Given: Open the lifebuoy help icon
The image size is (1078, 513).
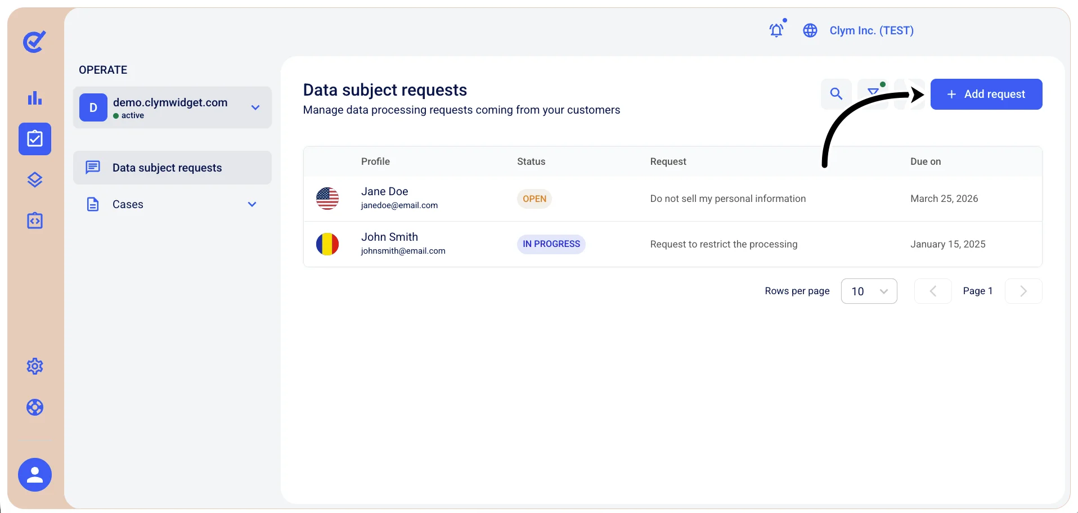Looking at the screenshot, I should [35, 407].
